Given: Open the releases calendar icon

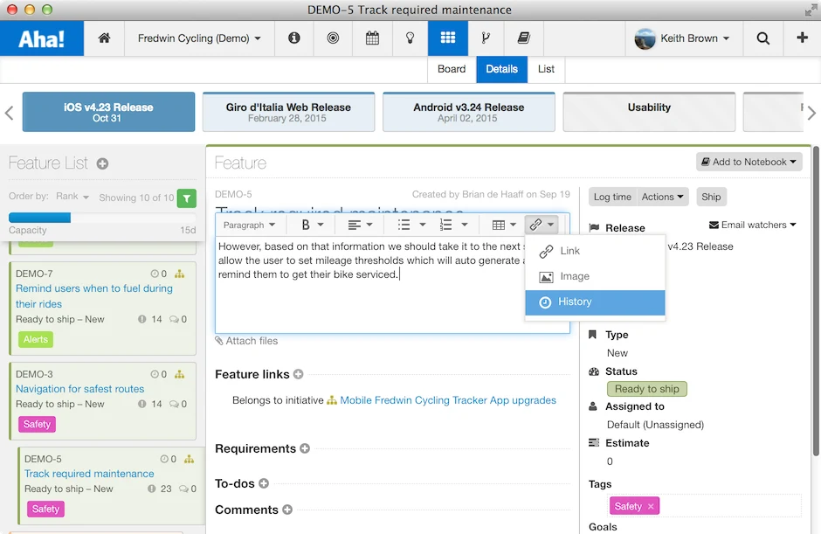Looking at the screenshot, I should [x=372, y=38].
